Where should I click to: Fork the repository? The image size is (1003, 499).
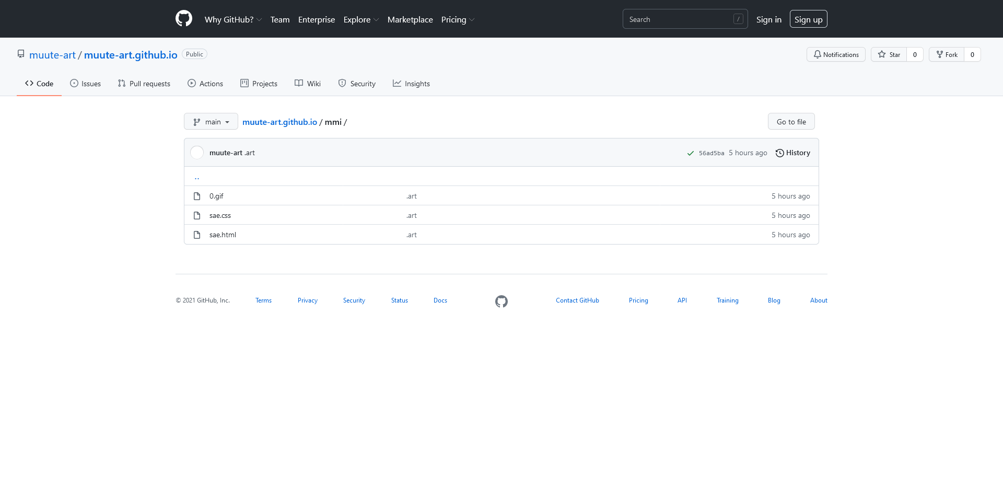pos(947,54)
